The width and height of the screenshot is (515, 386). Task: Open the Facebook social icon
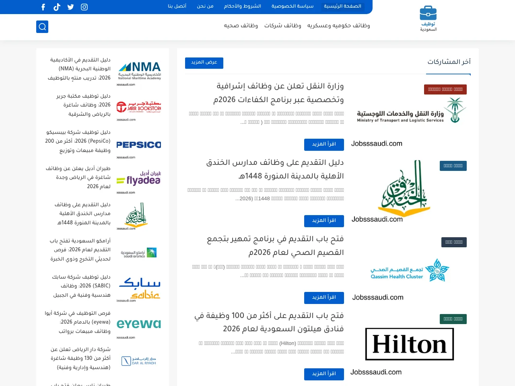point(43,7)
